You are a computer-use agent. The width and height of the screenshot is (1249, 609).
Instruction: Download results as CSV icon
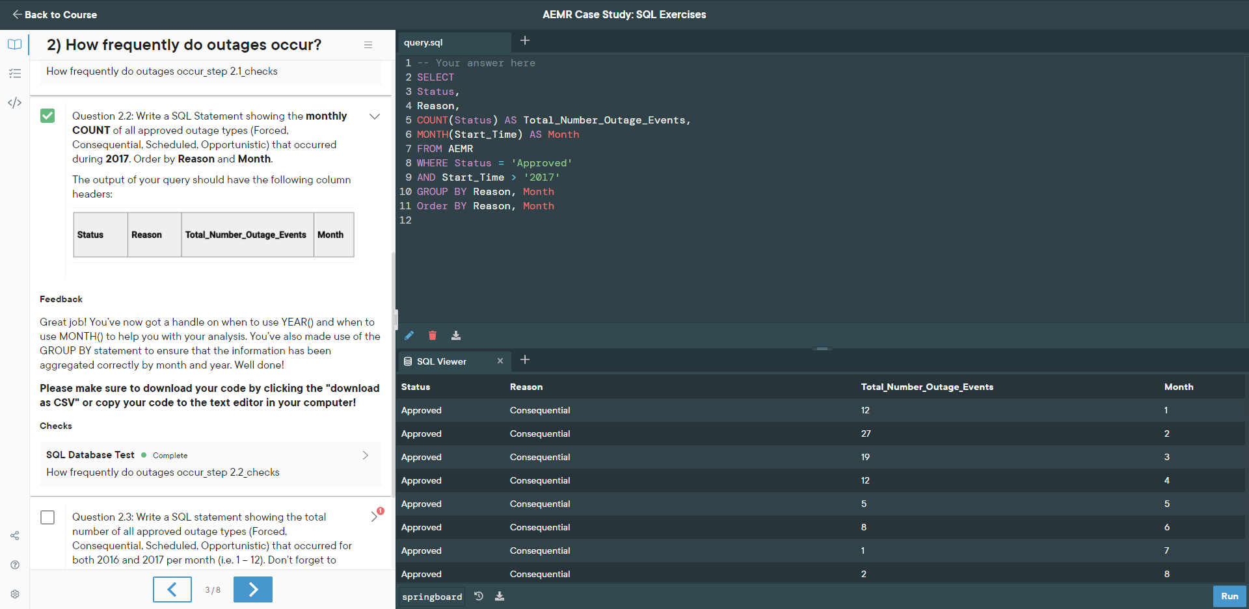coord(500,596)
